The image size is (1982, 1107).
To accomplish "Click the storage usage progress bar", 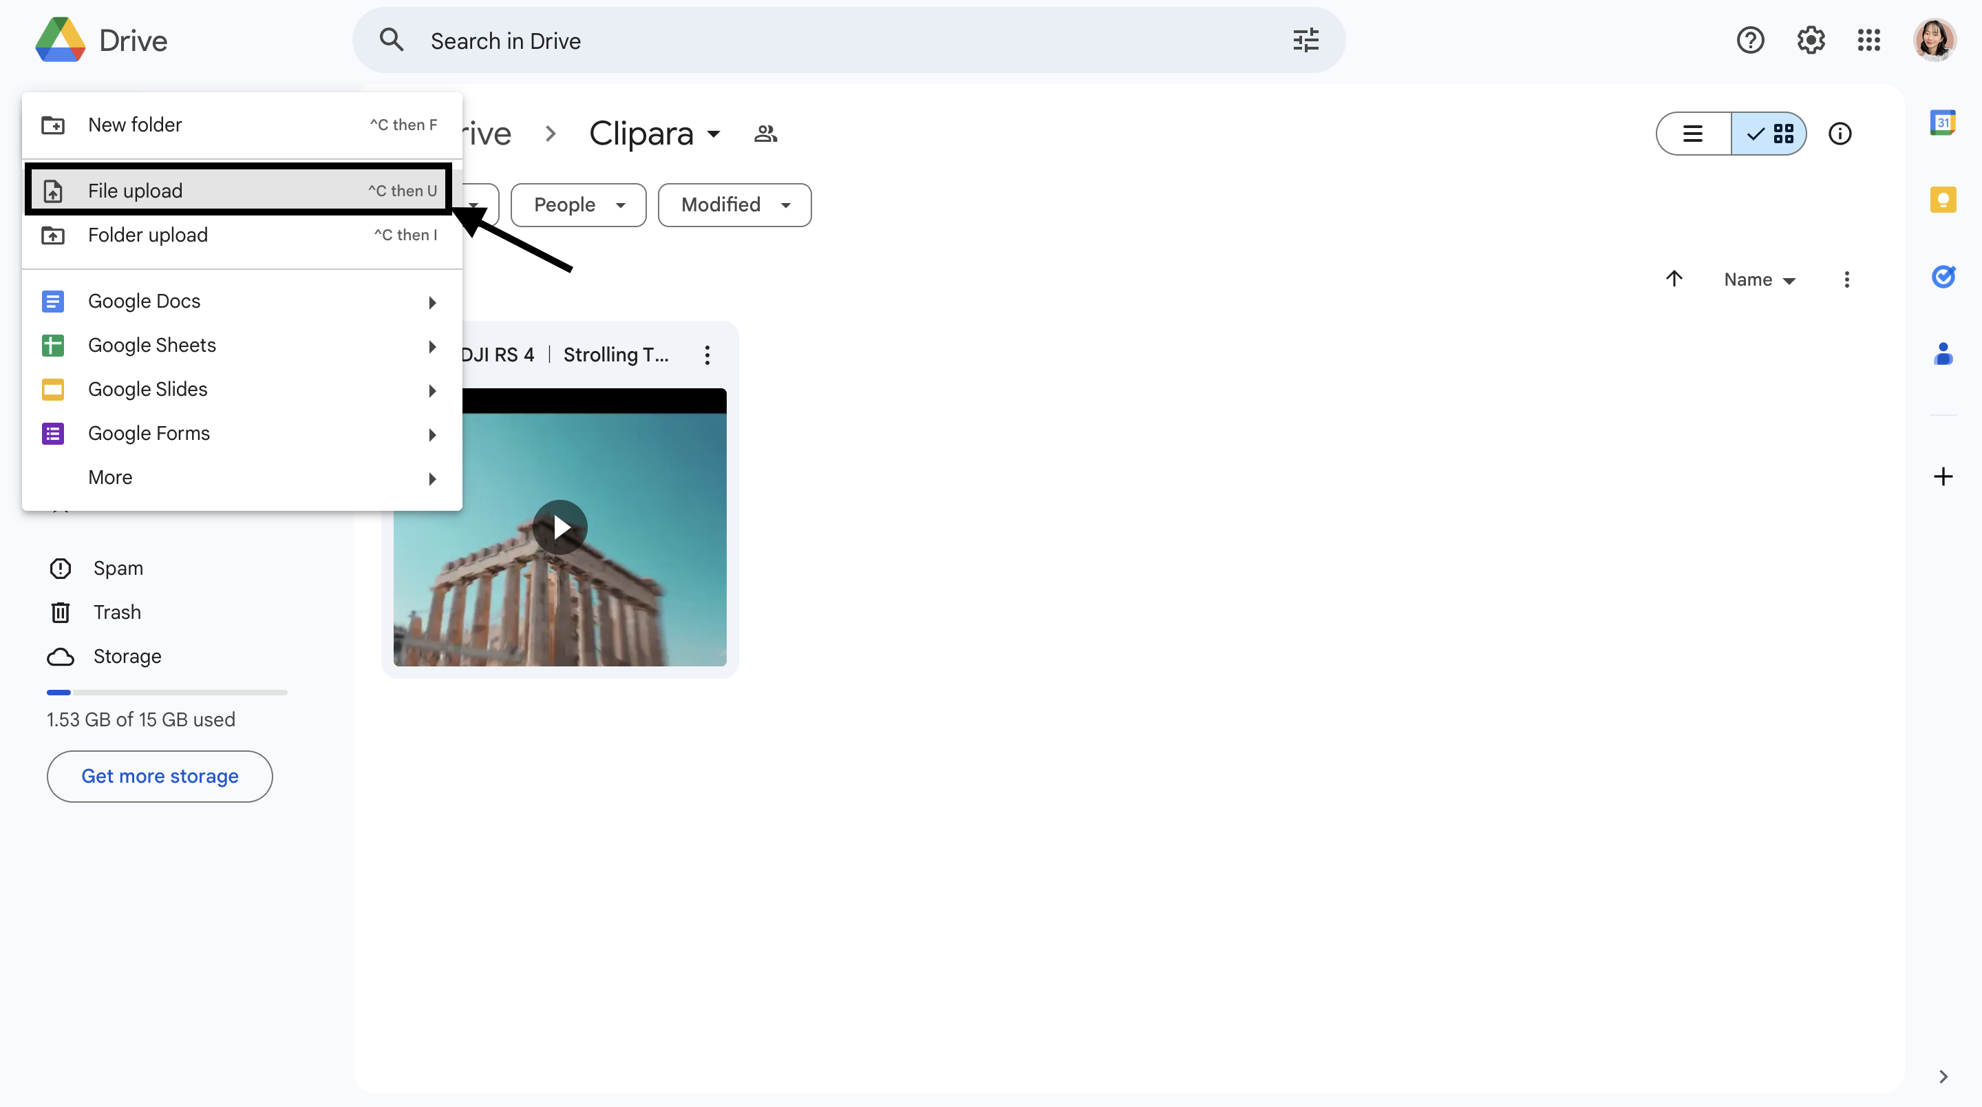I will (x=167, y=692).
